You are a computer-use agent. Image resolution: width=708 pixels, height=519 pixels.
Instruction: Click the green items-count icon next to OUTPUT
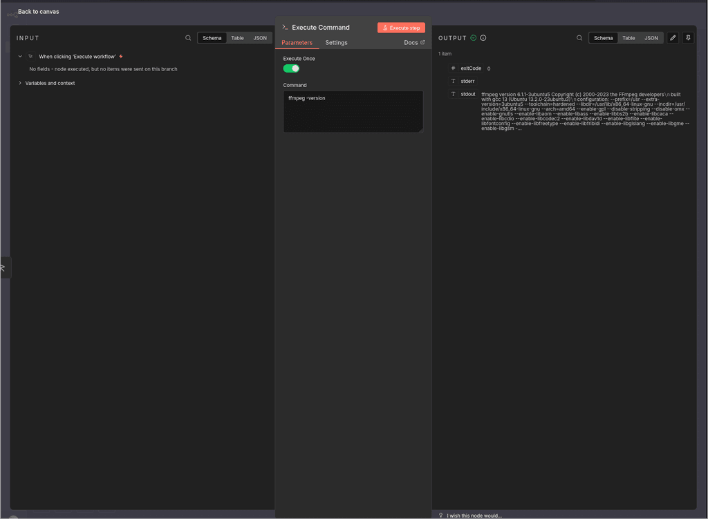[x=474, y=38]
